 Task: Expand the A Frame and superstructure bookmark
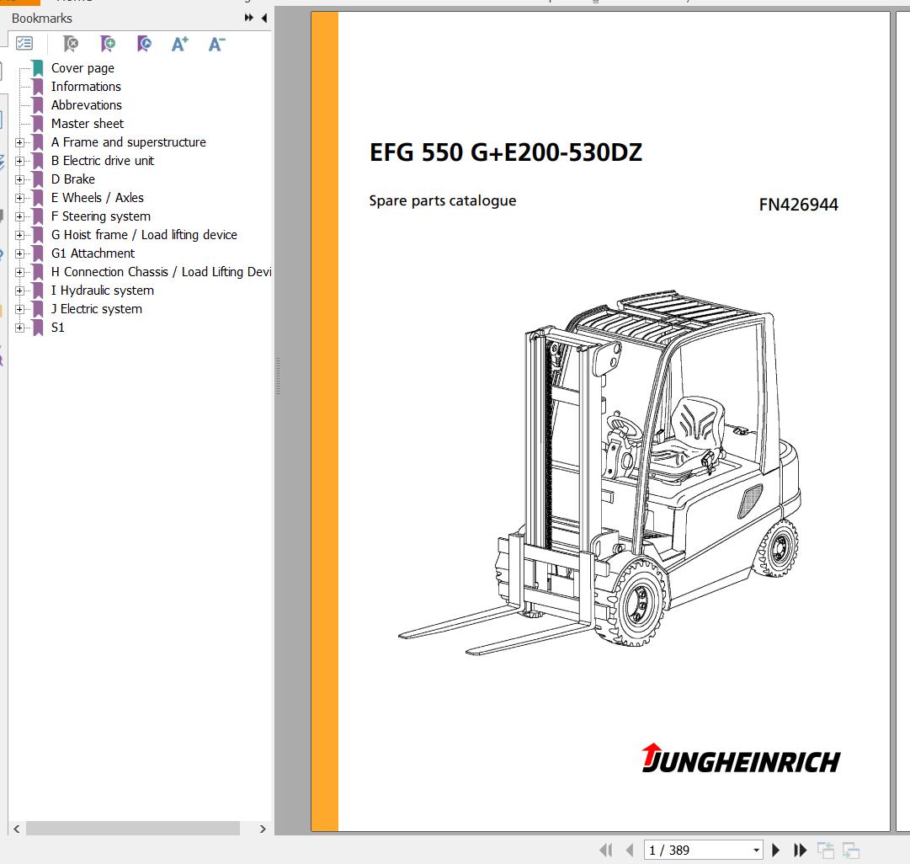click(x=19, y=142)
